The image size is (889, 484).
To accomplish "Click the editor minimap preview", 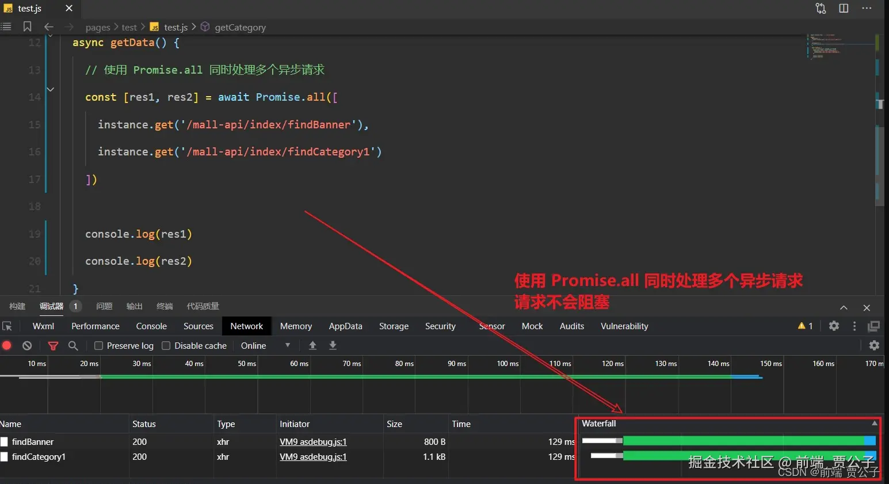I will coord(840,46).
